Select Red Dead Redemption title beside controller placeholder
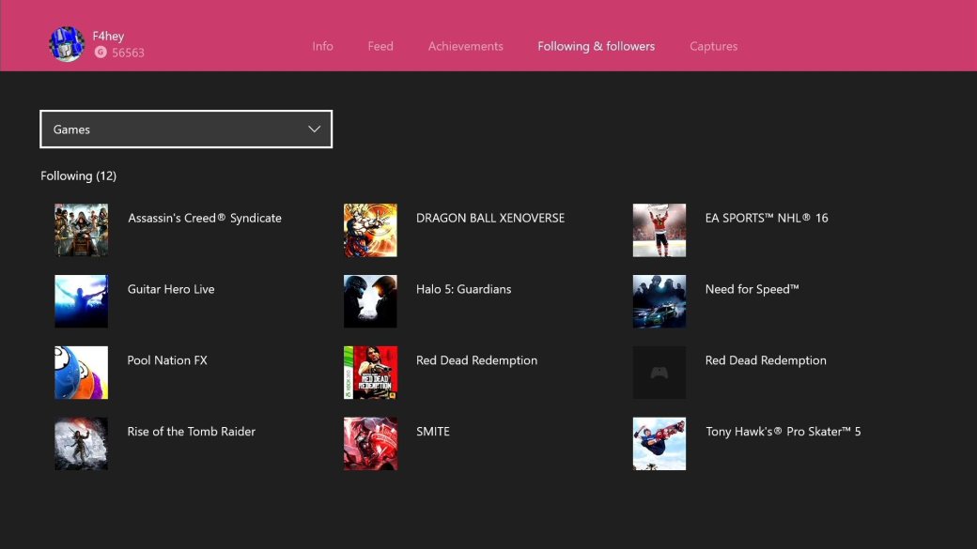This screenshot has height=549, width=977. pyautogui.click(x=766, y=360)
